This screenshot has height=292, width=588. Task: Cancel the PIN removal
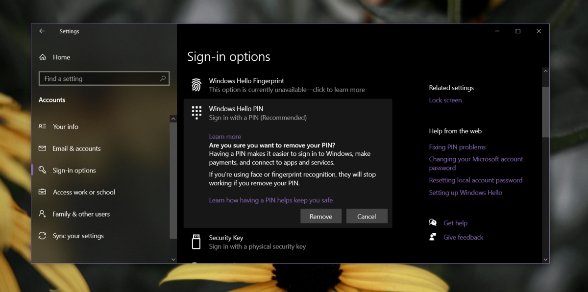tap(367, 216)
